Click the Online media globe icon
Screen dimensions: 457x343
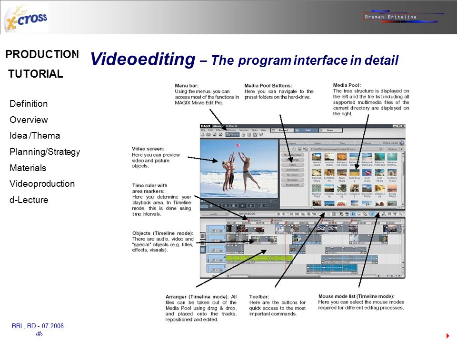(x=402, y=143)
